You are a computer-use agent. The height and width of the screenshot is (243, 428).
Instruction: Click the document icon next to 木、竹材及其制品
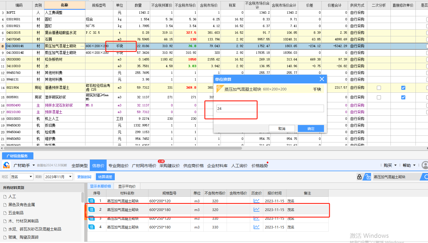(5, 221)
